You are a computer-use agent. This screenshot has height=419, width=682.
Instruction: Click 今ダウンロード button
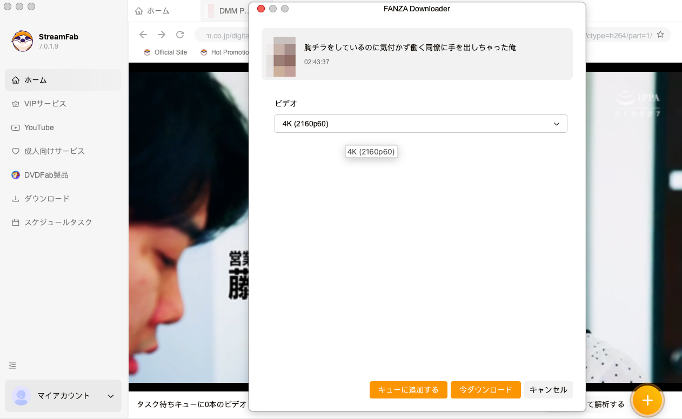coord(486,390)
